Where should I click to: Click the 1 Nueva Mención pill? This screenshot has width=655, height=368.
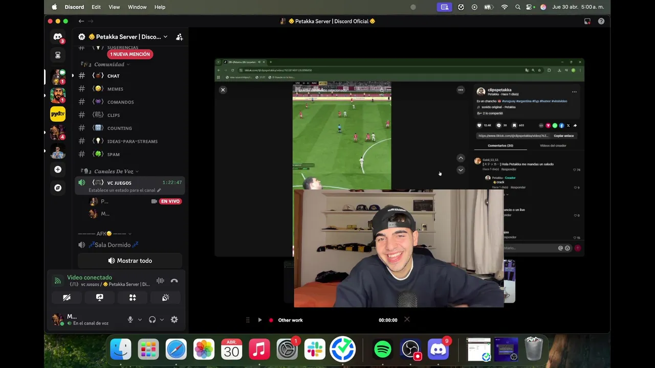click(130, 54)
